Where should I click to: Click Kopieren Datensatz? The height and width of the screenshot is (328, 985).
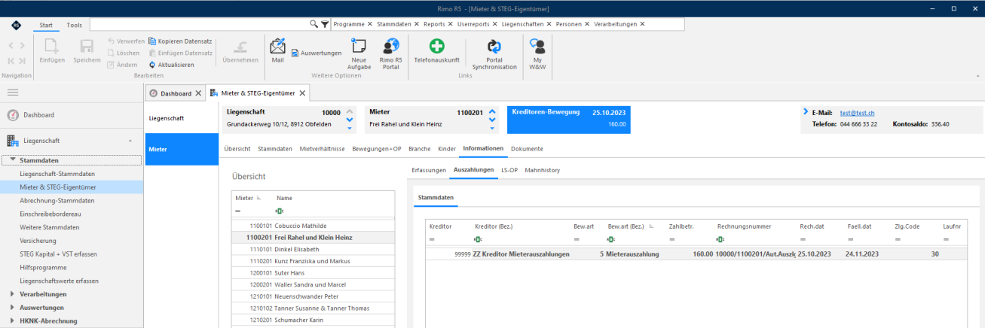tap(180, 41)
